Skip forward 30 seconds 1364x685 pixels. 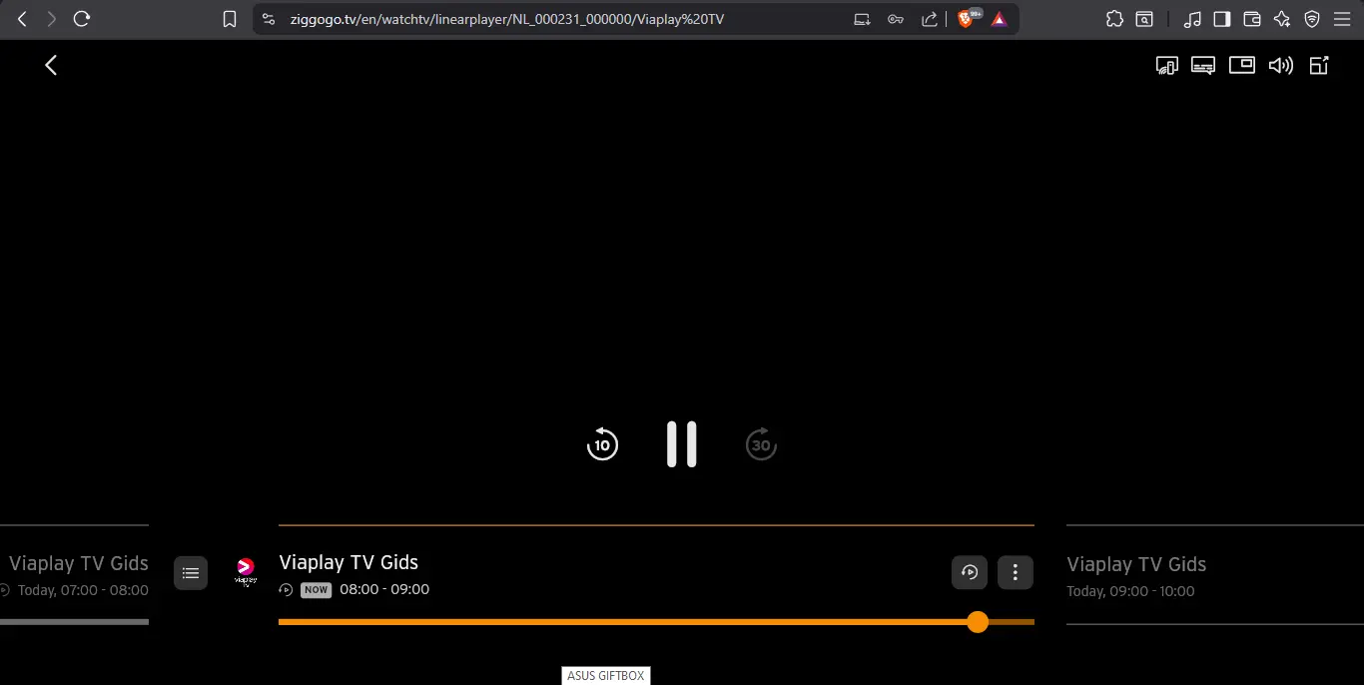[761, 443]
